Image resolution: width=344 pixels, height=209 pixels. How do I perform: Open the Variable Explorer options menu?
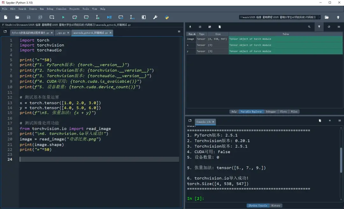(x=340, y=27)
